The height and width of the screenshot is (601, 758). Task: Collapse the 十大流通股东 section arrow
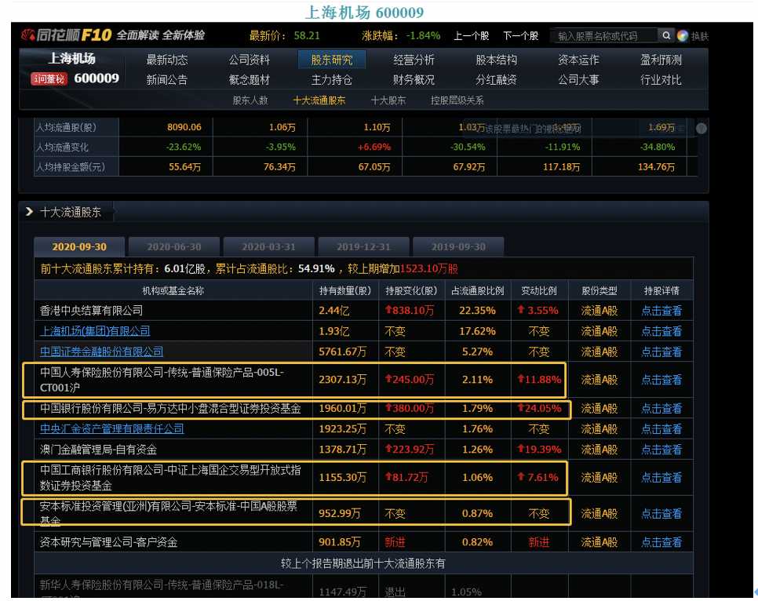click(x=29, y=212)
